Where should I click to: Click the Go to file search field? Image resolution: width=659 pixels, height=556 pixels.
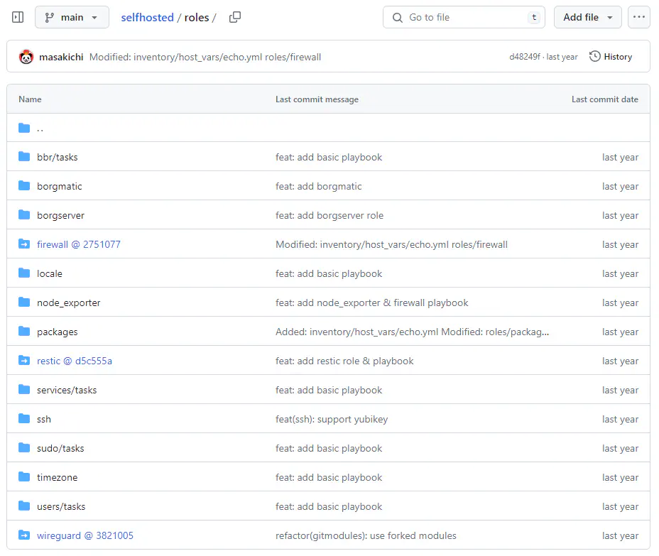pos(462,17)
